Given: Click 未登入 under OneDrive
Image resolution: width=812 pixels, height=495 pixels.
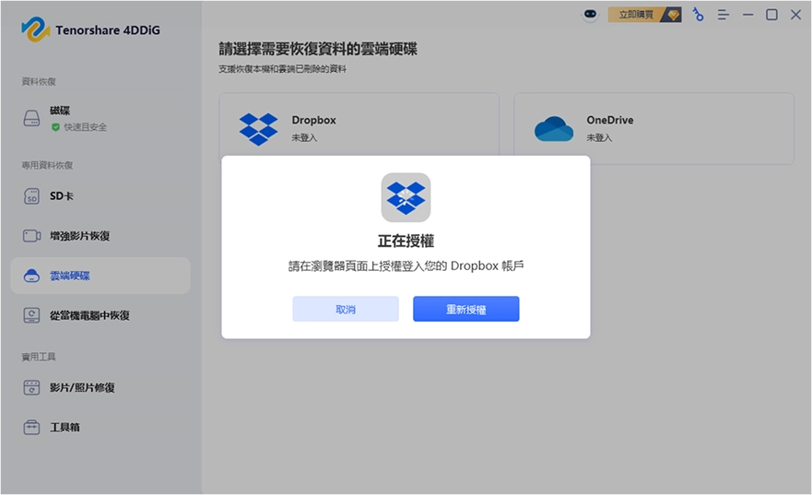Looking at the screenshot, I should point(599,137).
